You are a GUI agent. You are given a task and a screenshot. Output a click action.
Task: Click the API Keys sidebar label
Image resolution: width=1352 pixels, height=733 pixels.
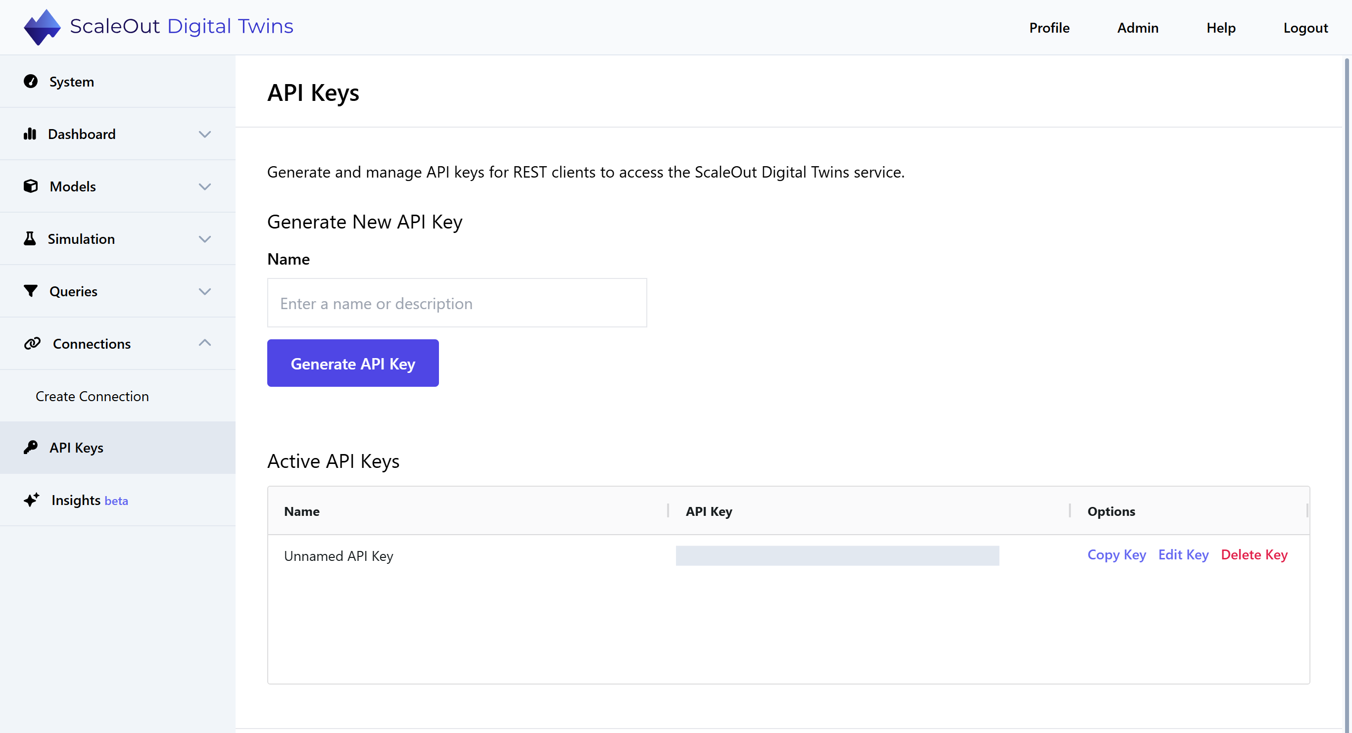click(x=77, y=448)
